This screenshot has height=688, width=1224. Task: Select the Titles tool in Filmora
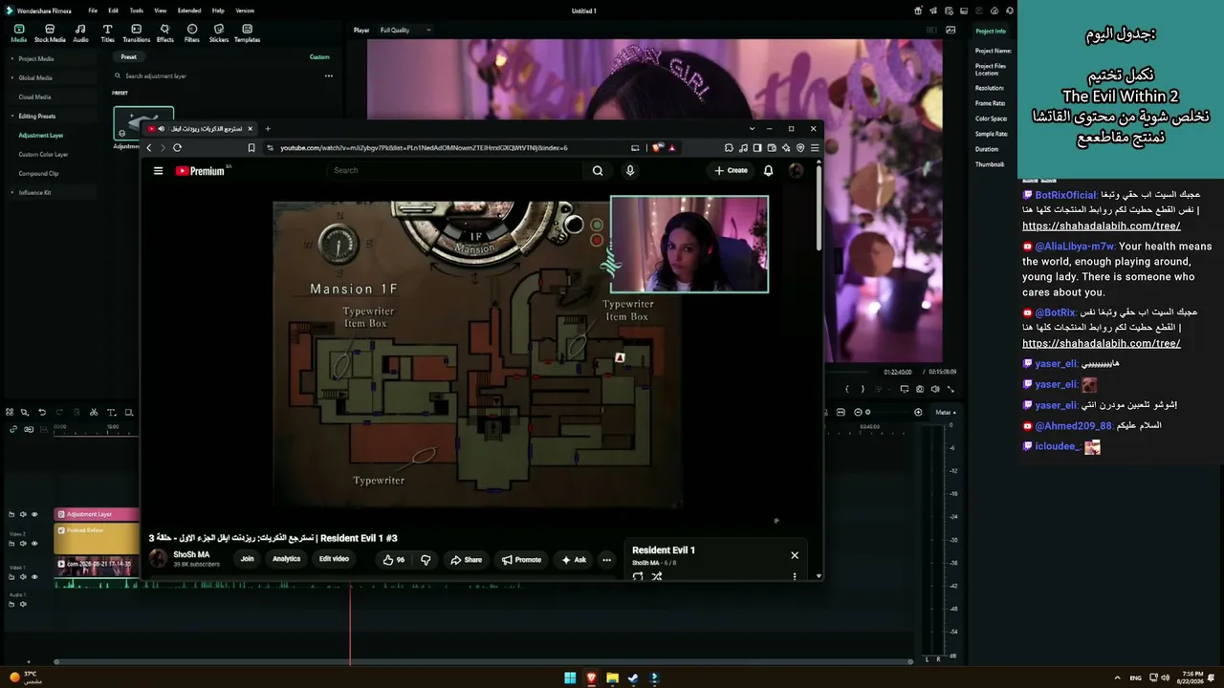[x=107, y=33]
